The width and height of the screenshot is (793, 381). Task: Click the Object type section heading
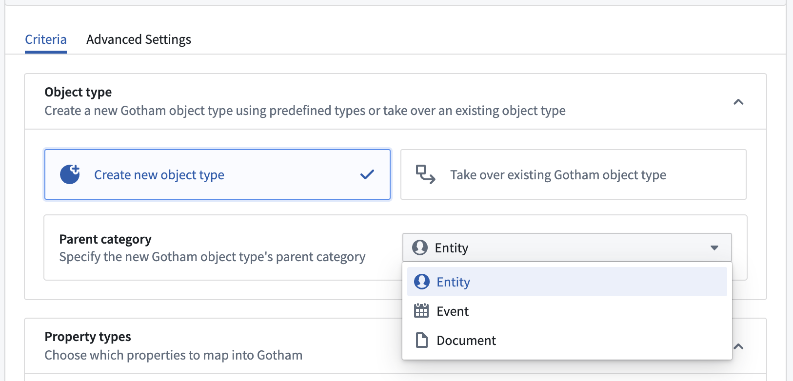(x=78, y=92)
